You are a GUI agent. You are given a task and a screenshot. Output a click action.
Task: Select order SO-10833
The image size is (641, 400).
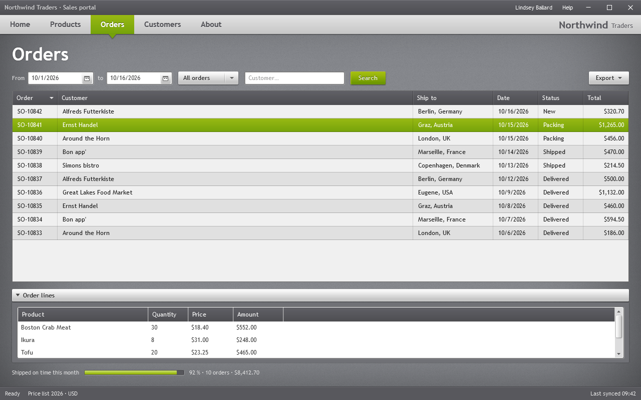pyautogui.click(x=320, y=233)
